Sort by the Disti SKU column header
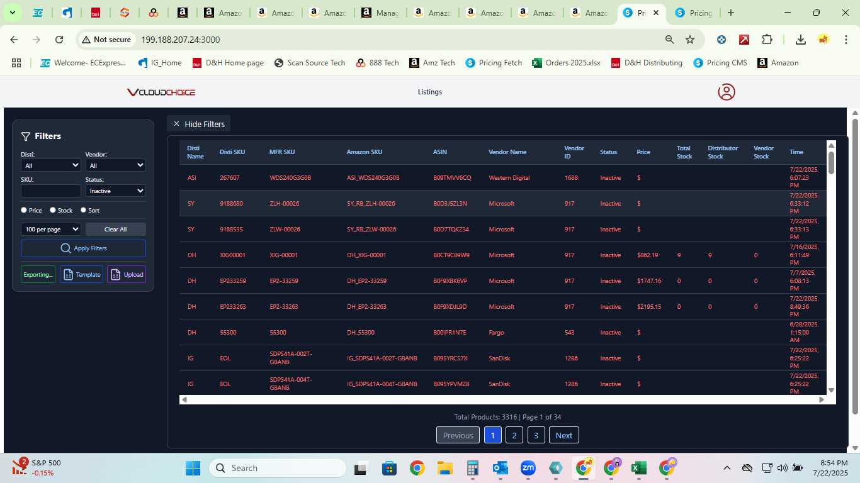This screenshot has height=483, width=860. click(x=232, y=152)
